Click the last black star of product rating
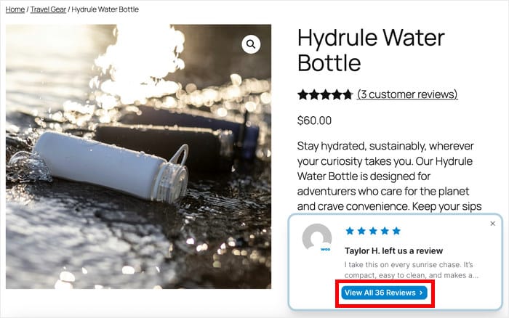This screenshot has height=318, width=509. tap(348, 94)
